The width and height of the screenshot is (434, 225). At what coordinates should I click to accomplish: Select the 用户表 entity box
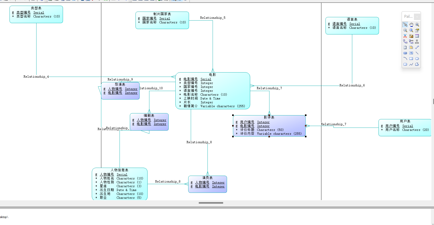(x=405, y=128)
